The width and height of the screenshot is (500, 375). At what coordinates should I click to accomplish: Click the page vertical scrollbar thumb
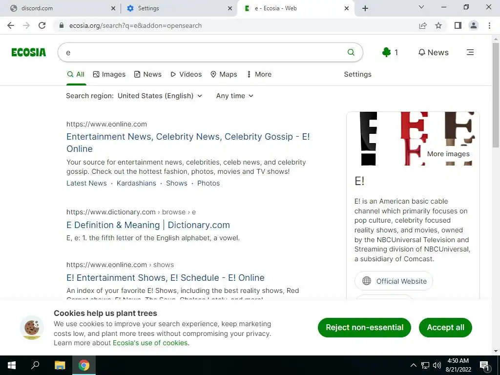496,95
